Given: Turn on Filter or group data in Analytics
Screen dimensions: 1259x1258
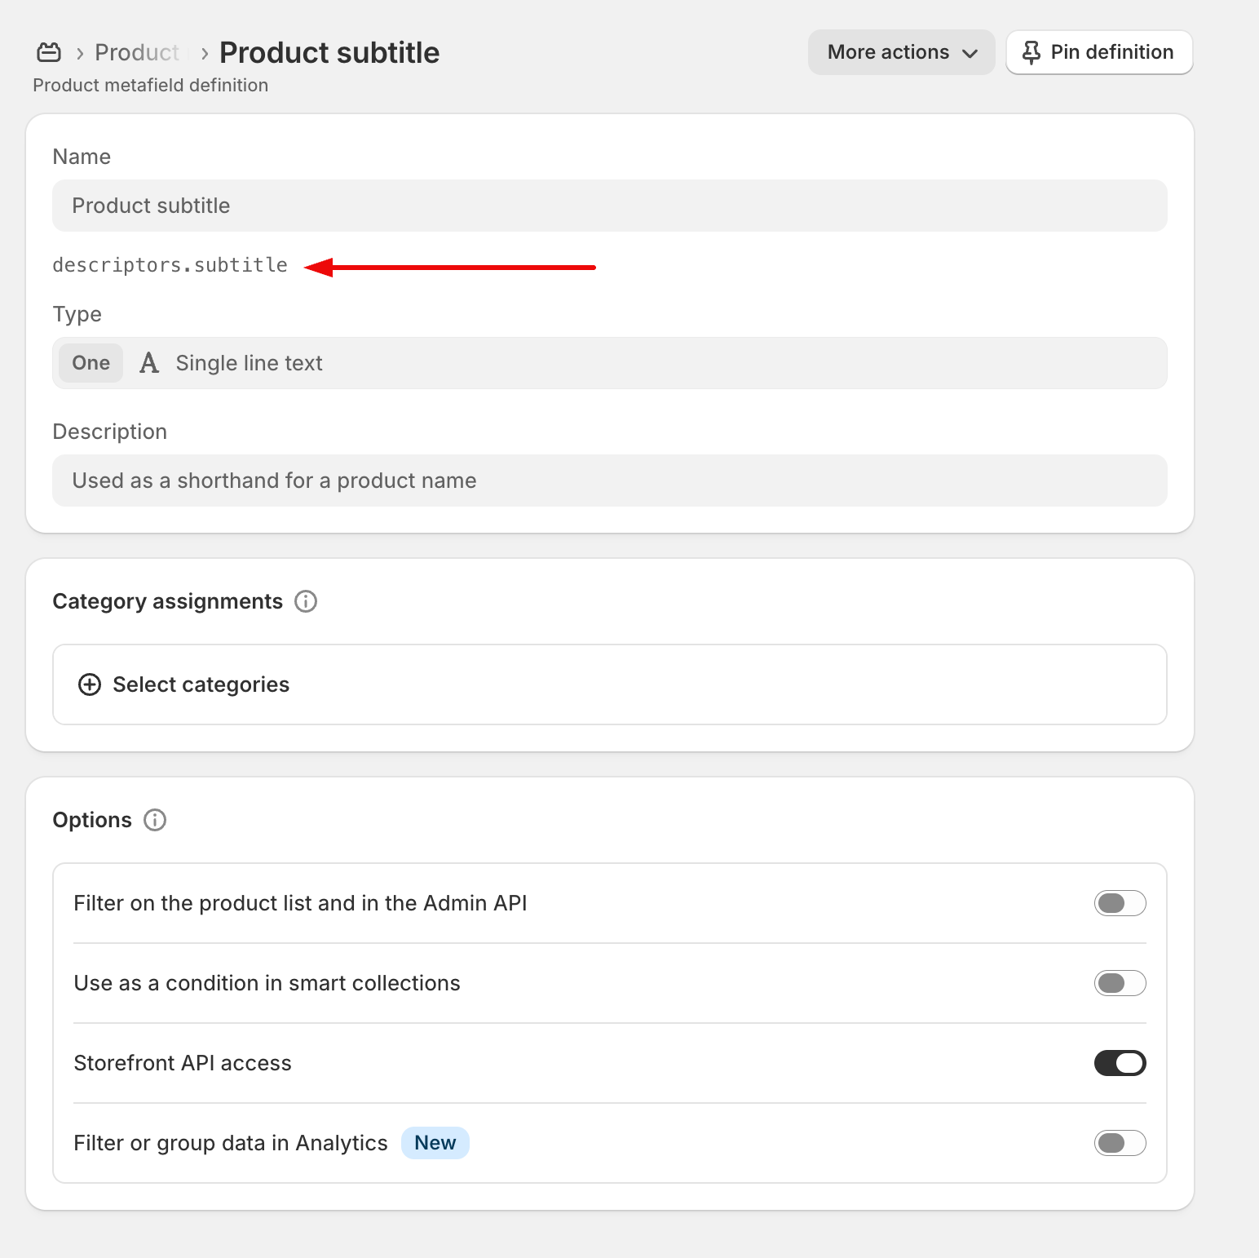Looking at the screenshot, I should pyautogui.click(x=1120, y=1143).
